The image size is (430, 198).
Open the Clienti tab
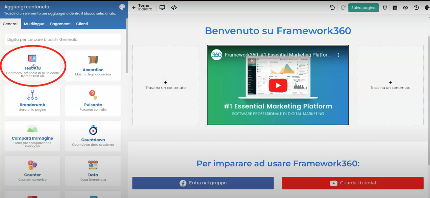coord(82,24)
